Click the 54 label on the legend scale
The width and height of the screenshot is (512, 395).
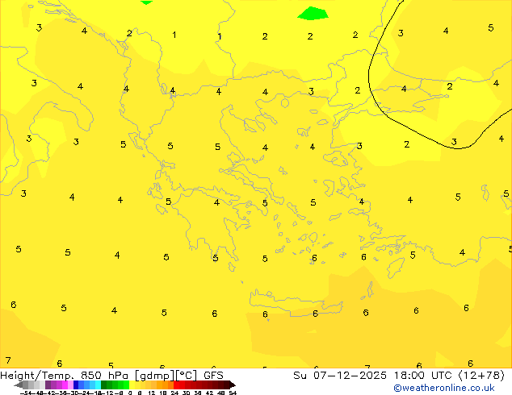click(233, 393)
